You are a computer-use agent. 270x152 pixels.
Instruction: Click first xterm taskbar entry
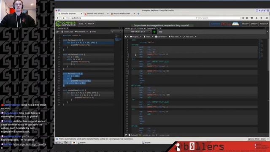pos(81,143)
